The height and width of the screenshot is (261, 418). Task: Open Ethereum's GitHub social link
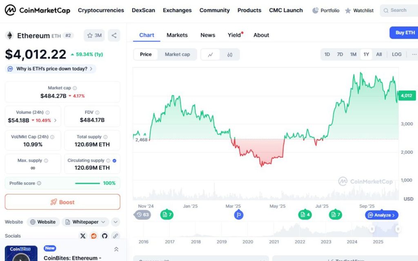click(x=104, y=236)
